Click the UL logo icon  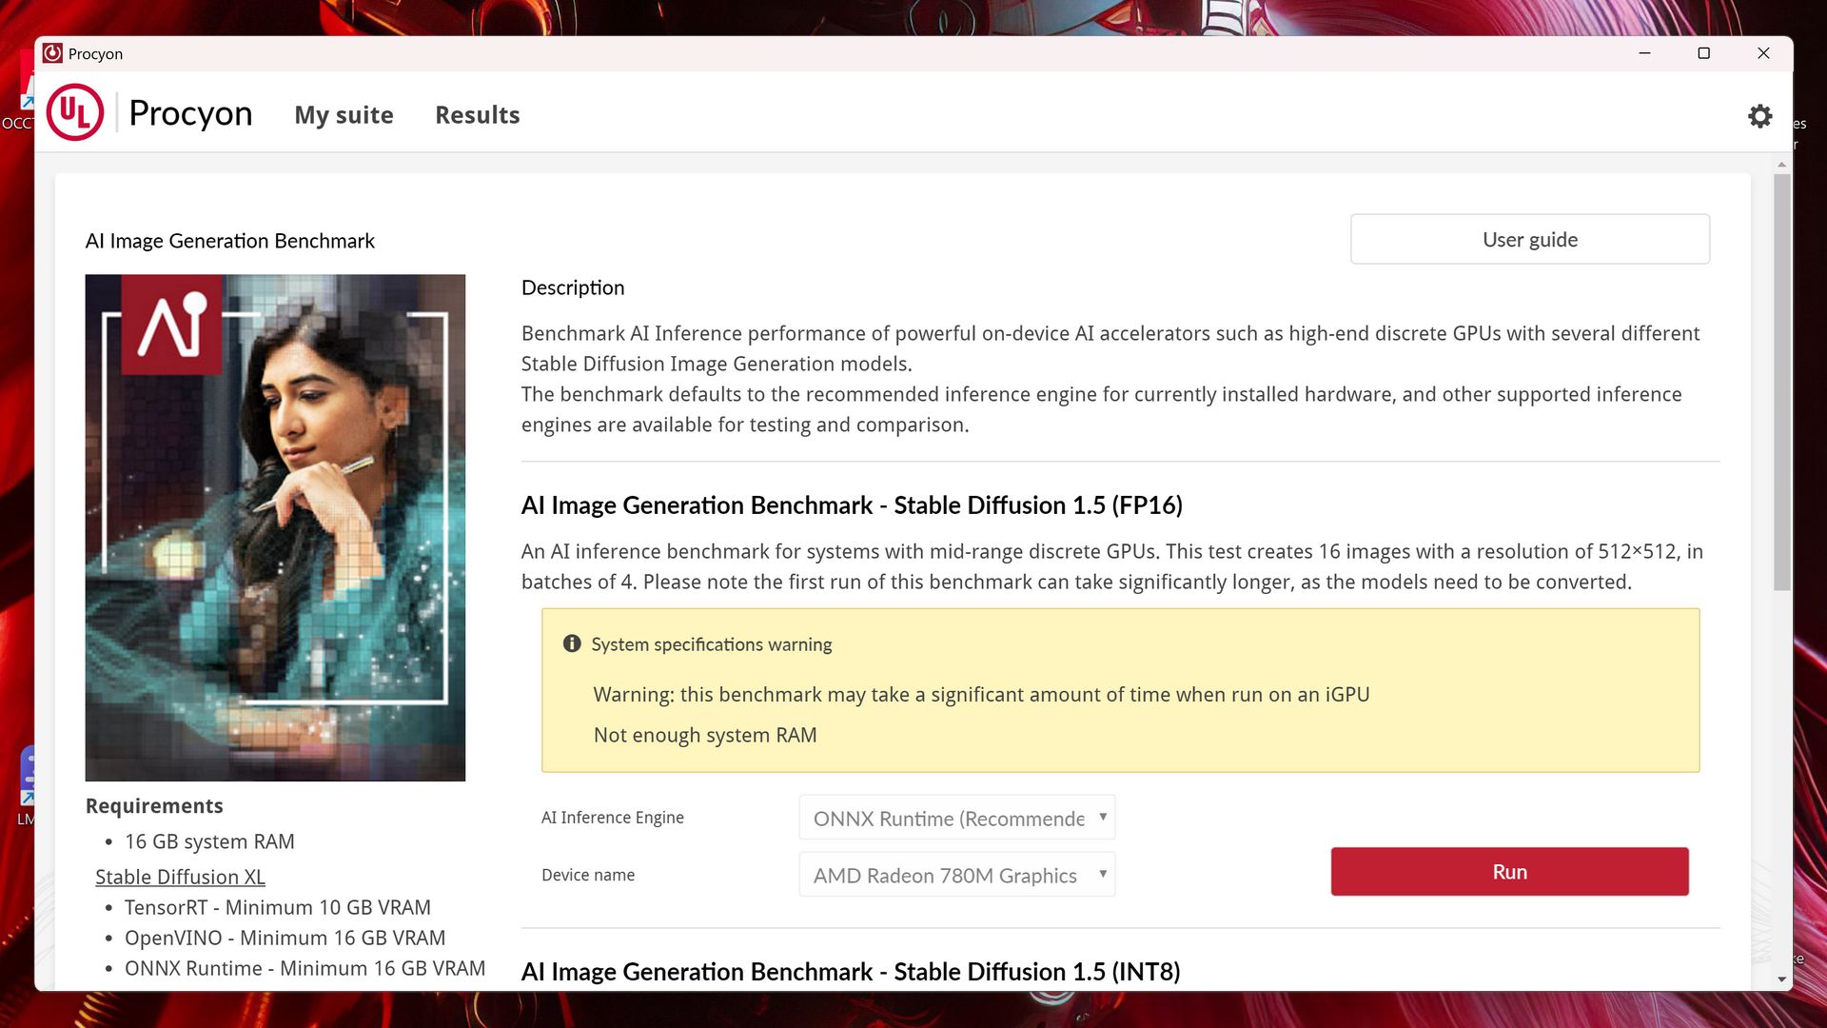tap(75, 112)
